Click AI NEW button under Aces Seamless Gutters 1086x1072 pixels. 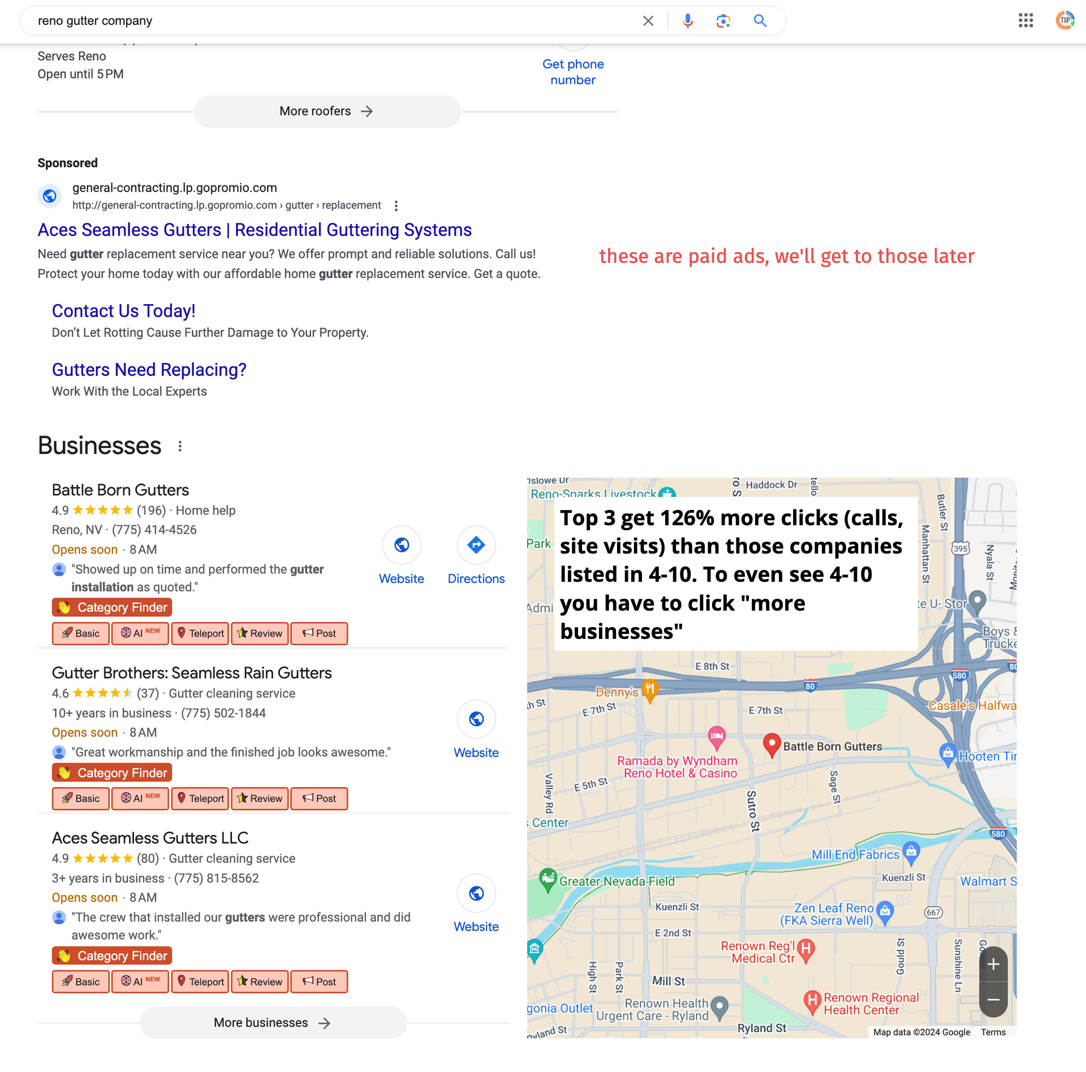click(140, 982)
